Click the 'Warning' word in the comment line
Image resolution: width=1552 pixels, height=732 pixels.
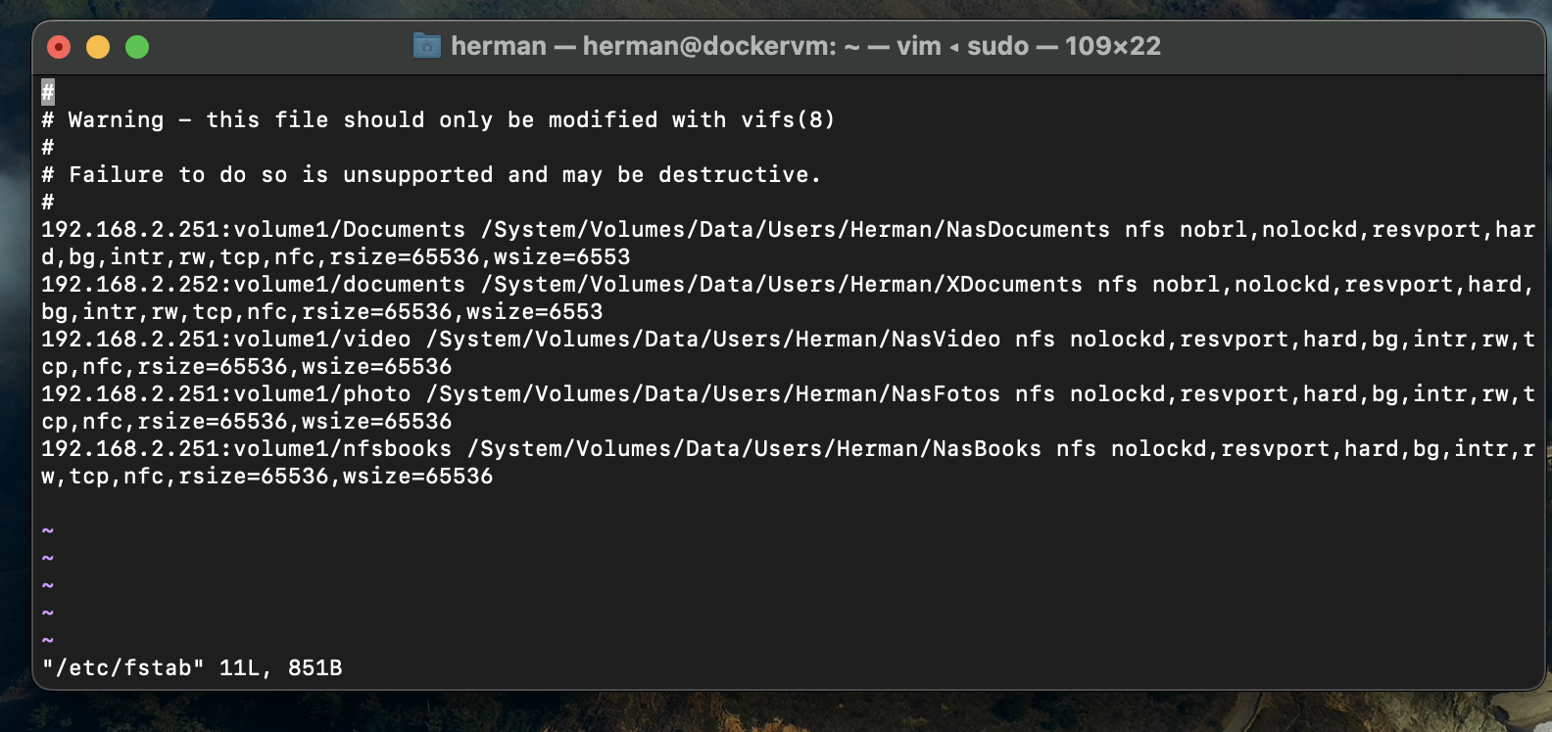click(x=116, y=119)
